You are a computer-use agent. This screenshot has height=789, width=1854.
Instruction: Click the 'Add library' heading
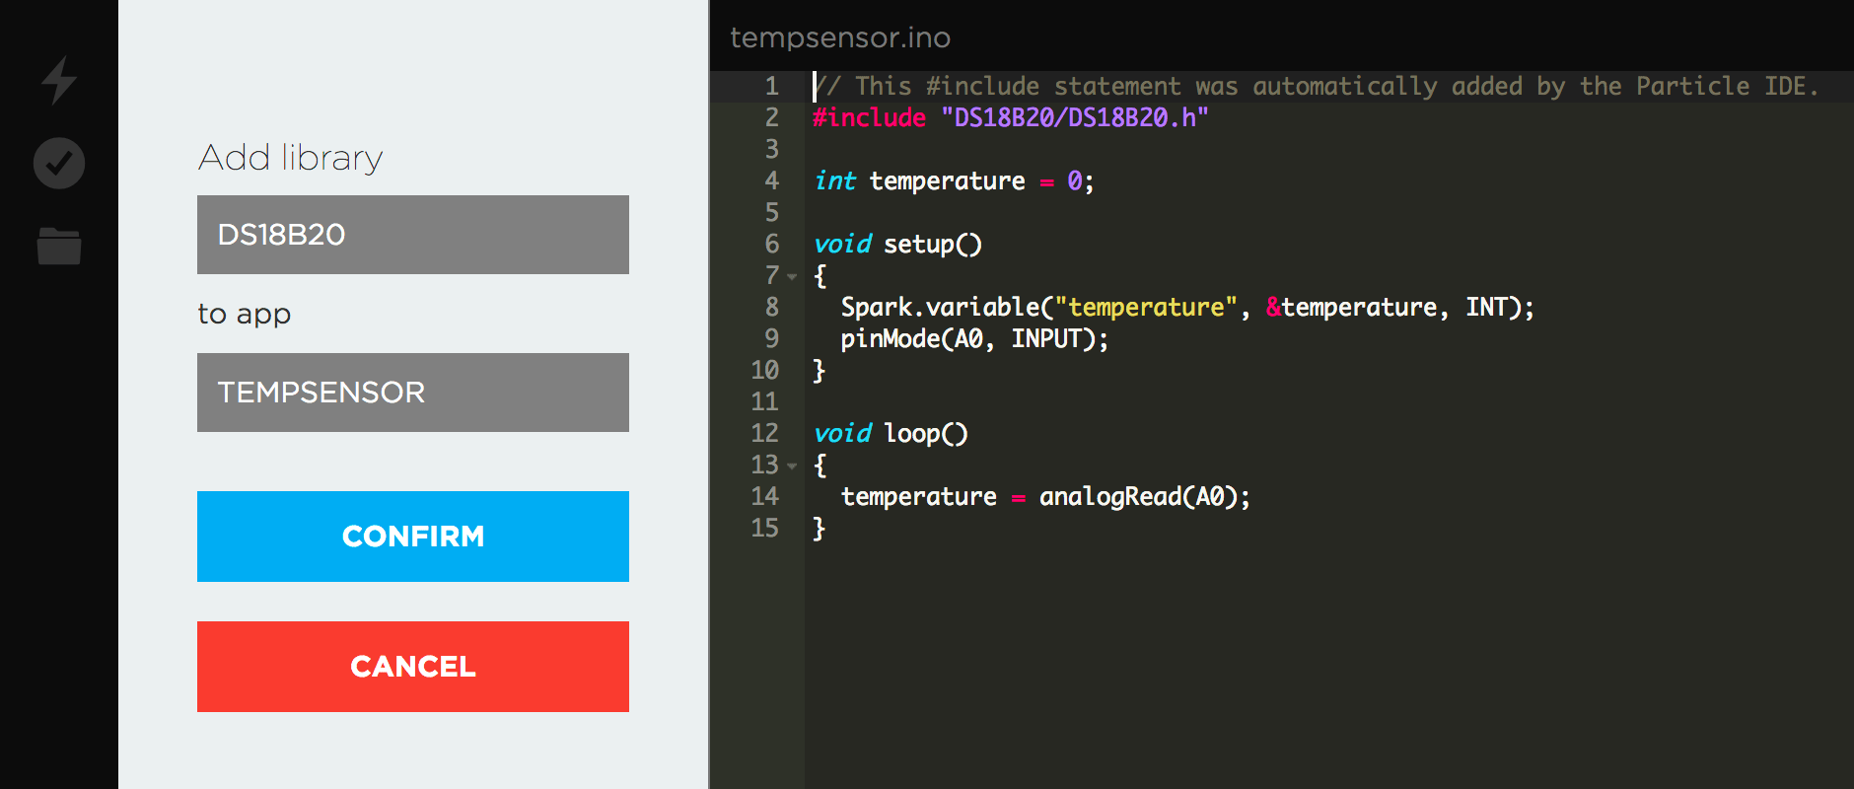291,158
